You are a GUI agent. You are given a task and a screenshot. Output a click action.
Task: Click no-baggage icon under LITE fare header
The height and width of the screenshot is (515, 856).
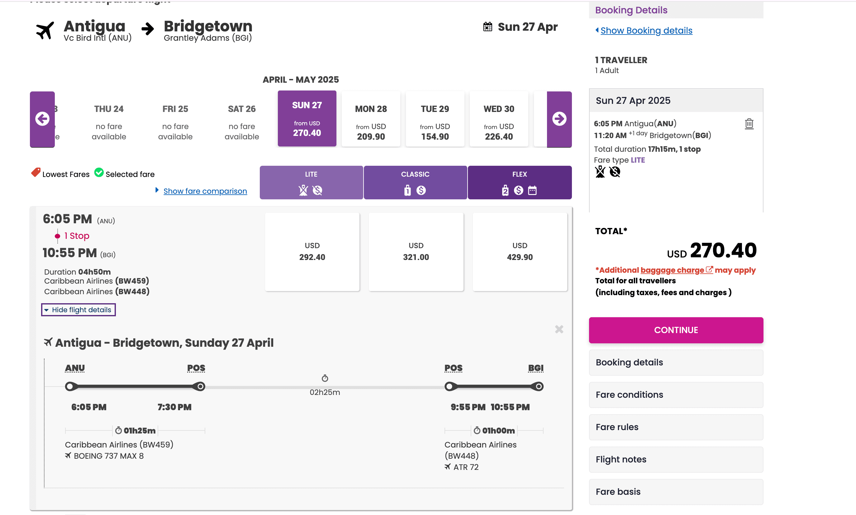tap(303, 190)
